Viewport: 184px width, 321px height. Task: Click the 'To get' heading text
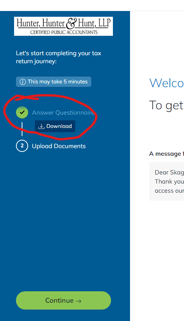167,105
